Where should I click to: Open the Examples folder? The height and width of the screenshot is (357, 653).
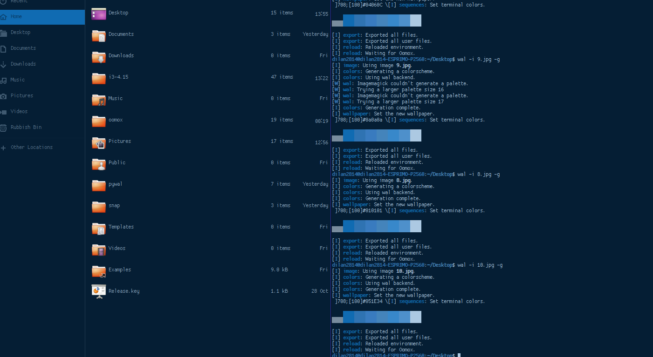click(119, 269)
